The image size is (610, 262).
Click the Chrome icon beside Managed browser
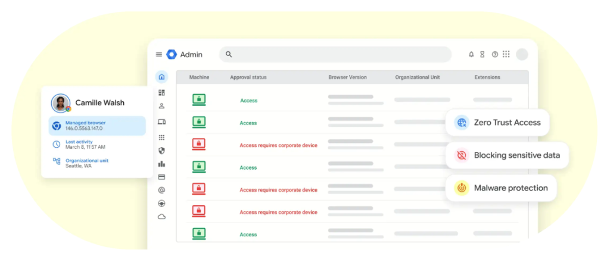tap(57, 126)
